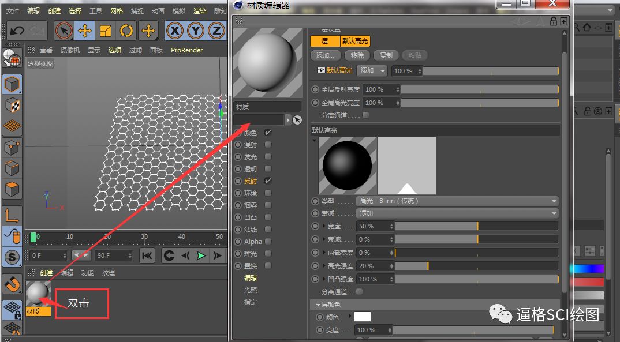Open the 类型 高光-Blinn dropdown
Screen dimensions: 620x342
(457, 201)
